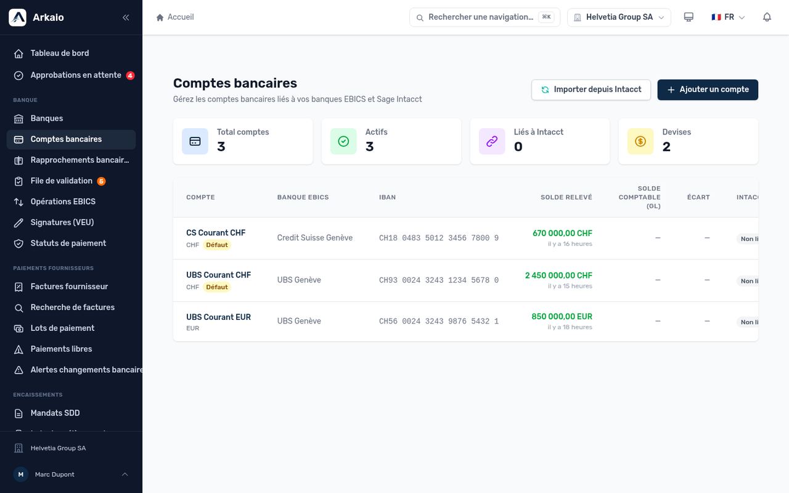This screenshot has width=789, height=493.
Task: Open Lots de paiement
Action: (x=71, y=328)
